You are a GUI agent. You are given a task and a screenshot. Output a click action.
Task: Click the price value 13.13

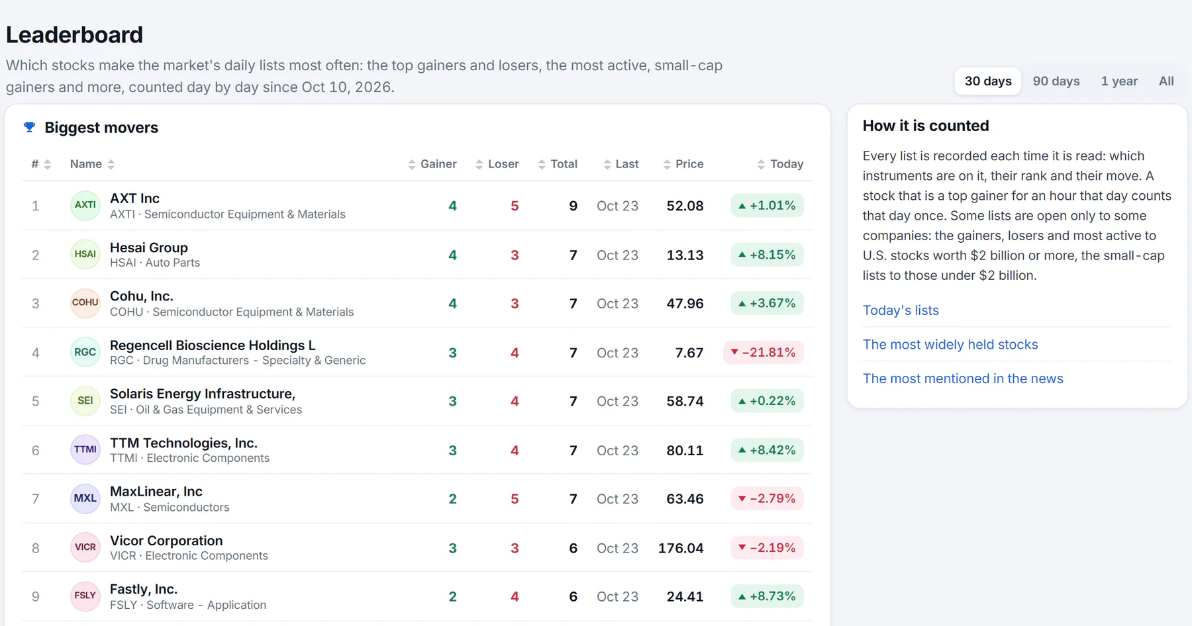tap(685, 255)
